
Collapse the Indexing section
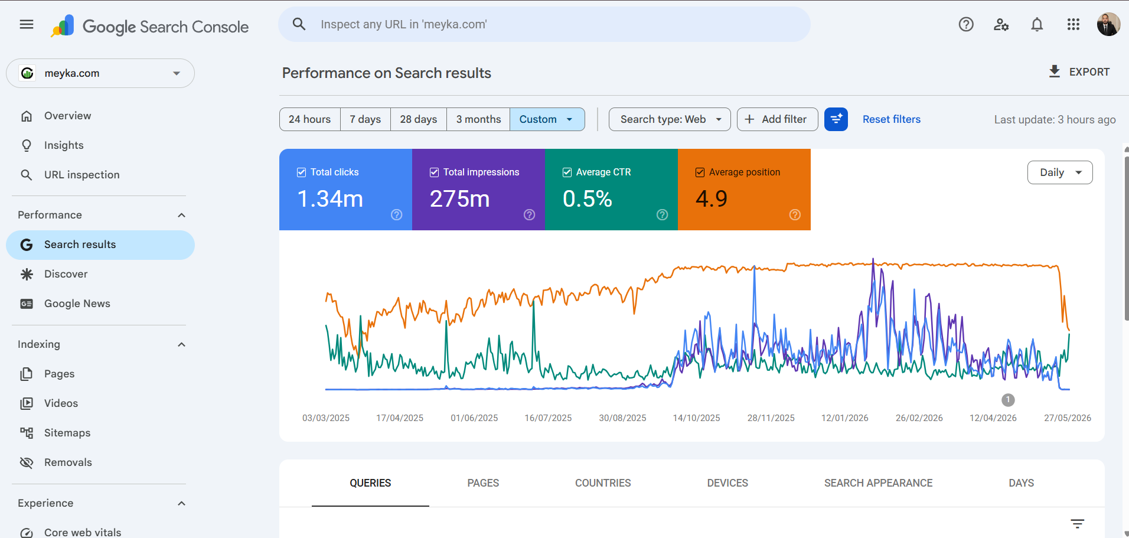point(182,344)
